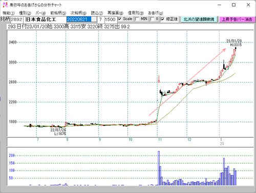The width and height of the screenshot is (256, 193).
Task: Open the バー(4) menu
Action: pyautogui.click(x=40, y=13)
